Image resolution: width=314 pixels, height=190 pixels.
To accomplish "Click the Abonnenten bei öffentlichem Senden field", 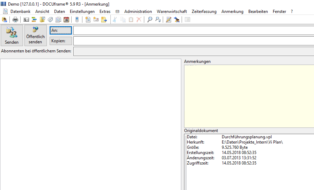I will pos(193,51).
